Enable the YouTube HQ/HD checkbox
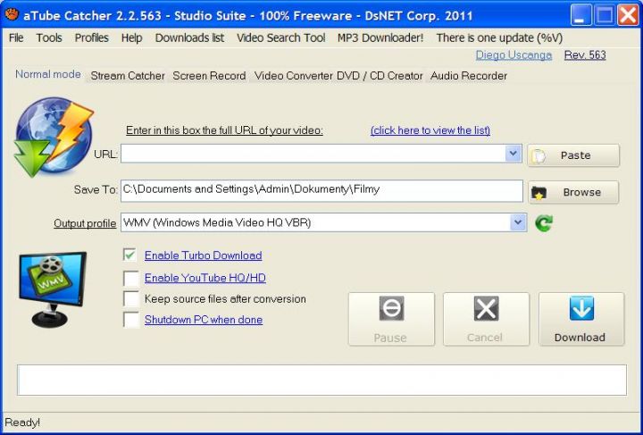This screenshot has height=435, width=643. coord(130,278)
